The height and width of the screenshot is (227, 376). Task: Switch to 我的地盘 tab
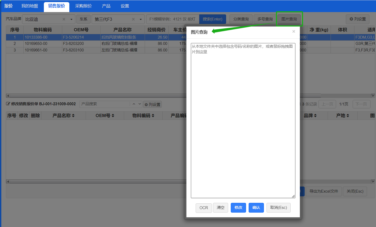(30, 6)
